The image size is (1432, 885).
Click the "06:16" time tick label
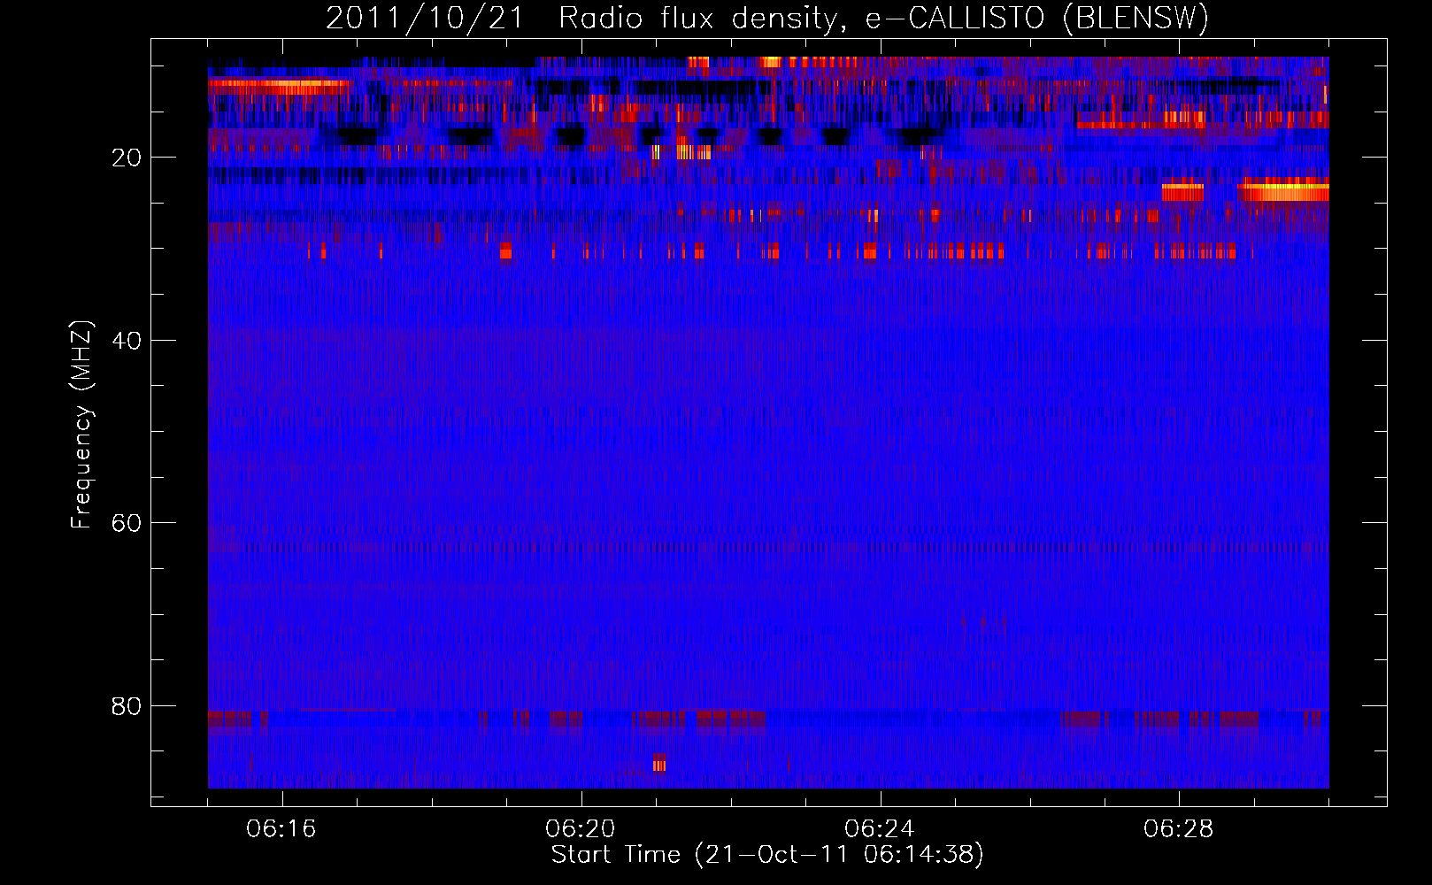[x=281, y=829]
